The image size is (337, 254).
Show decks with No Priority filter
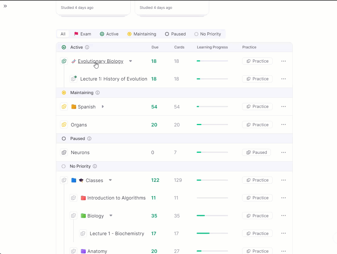208,34
